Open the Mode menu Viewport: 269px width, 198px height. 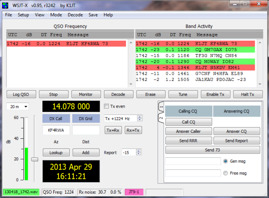(x=56, y=15)
